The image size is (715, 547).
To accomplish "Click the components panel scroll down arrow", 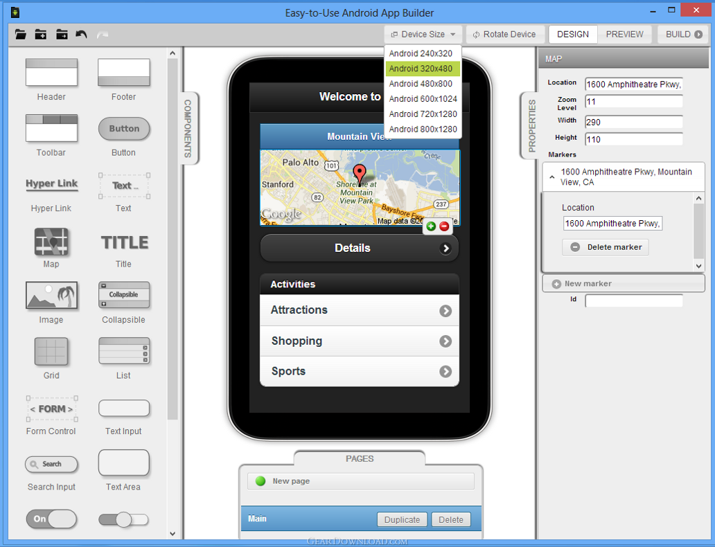I will [x=173, y=533].
